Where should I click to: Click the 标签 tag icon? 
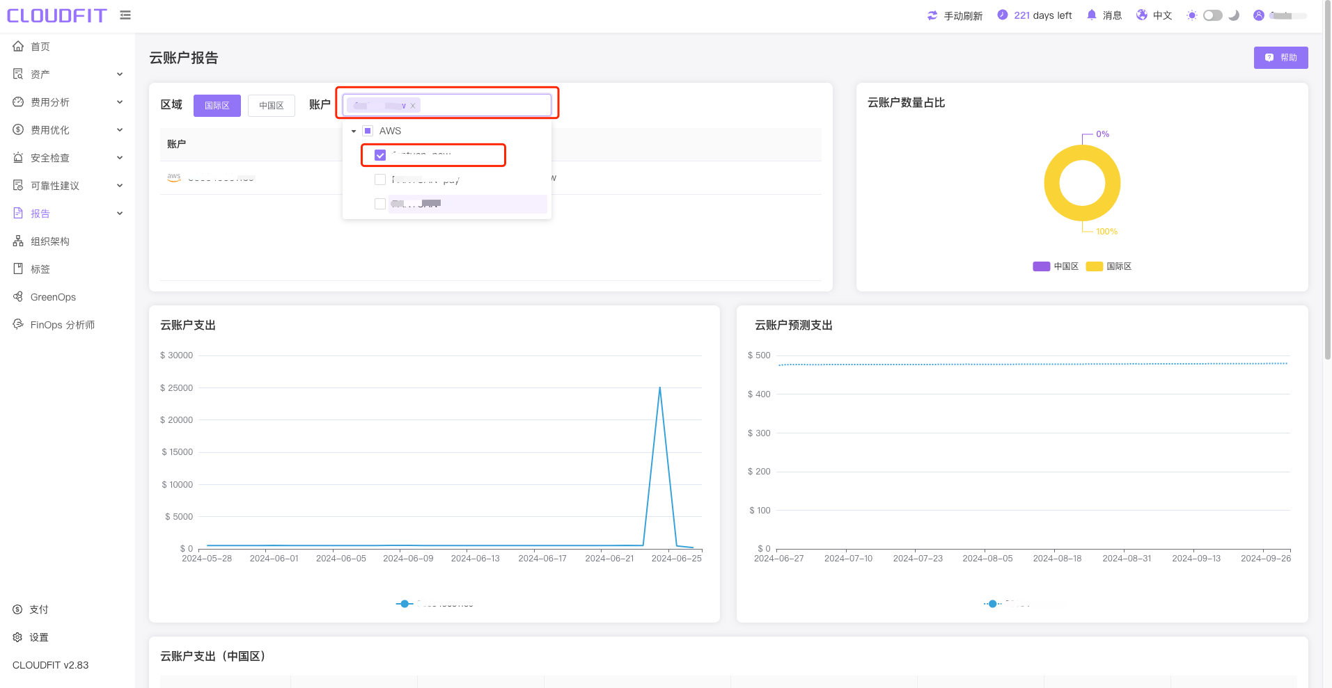click(18, 269)
